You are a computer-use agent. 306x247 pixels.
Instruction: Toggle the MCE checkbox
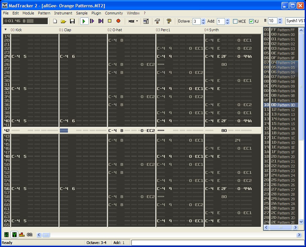(x=235, y=21)
